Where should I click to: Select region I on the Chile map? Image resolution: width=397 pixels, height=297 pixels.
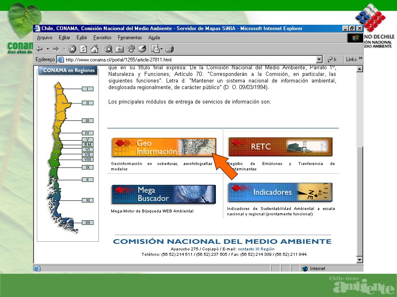[88, 89]
